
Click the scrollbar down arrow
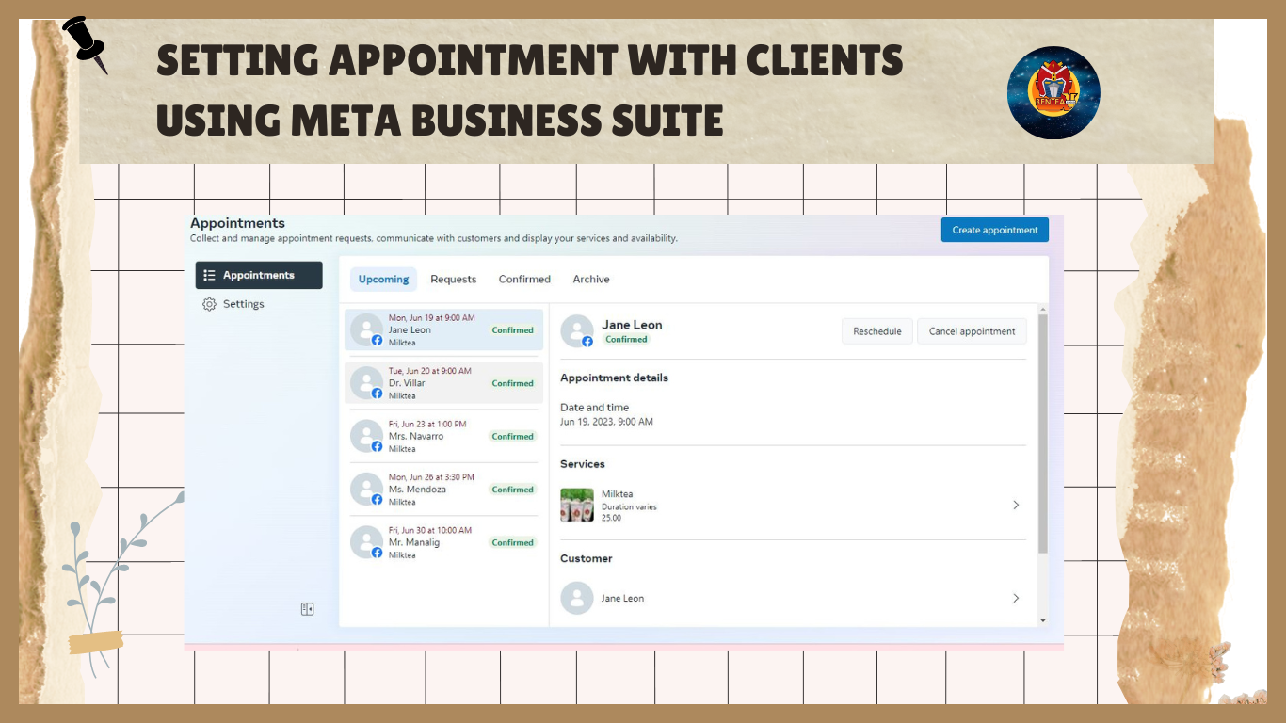coord(1042,620)
